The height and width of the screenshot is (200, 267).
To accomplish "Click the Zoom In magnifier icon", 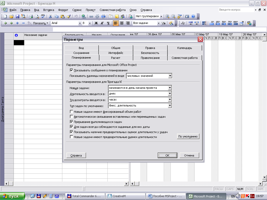I will [167, 16].
